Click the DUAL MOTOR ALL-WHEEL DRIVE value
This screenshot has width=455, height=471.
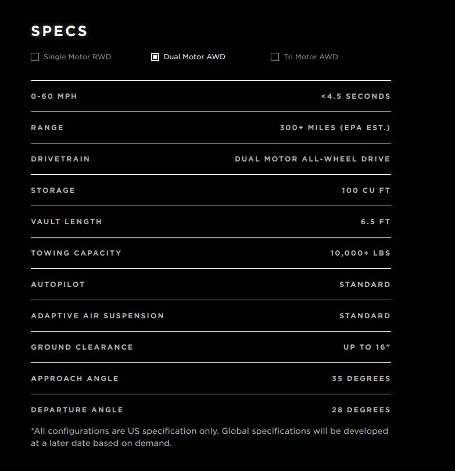[x=313, y=159]
